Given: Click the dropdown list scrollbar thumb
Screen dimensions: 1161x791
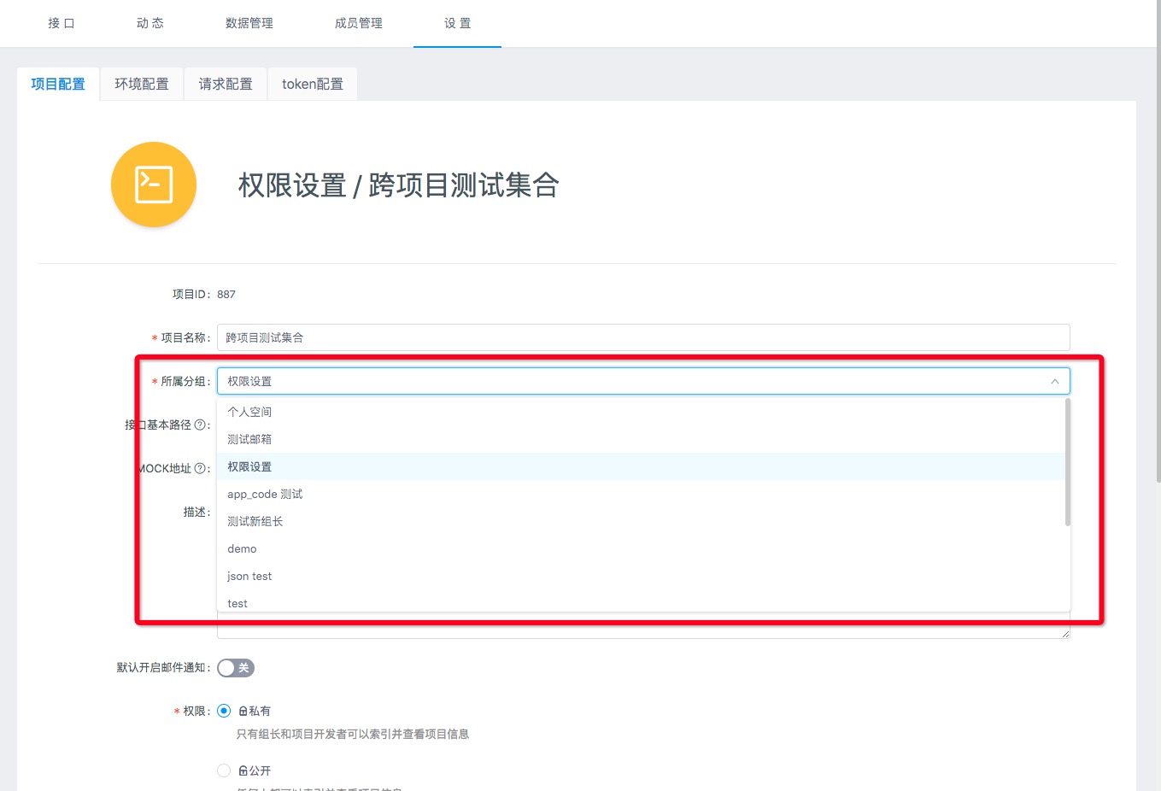Looking at the screenshot, I should (1067, 462).
